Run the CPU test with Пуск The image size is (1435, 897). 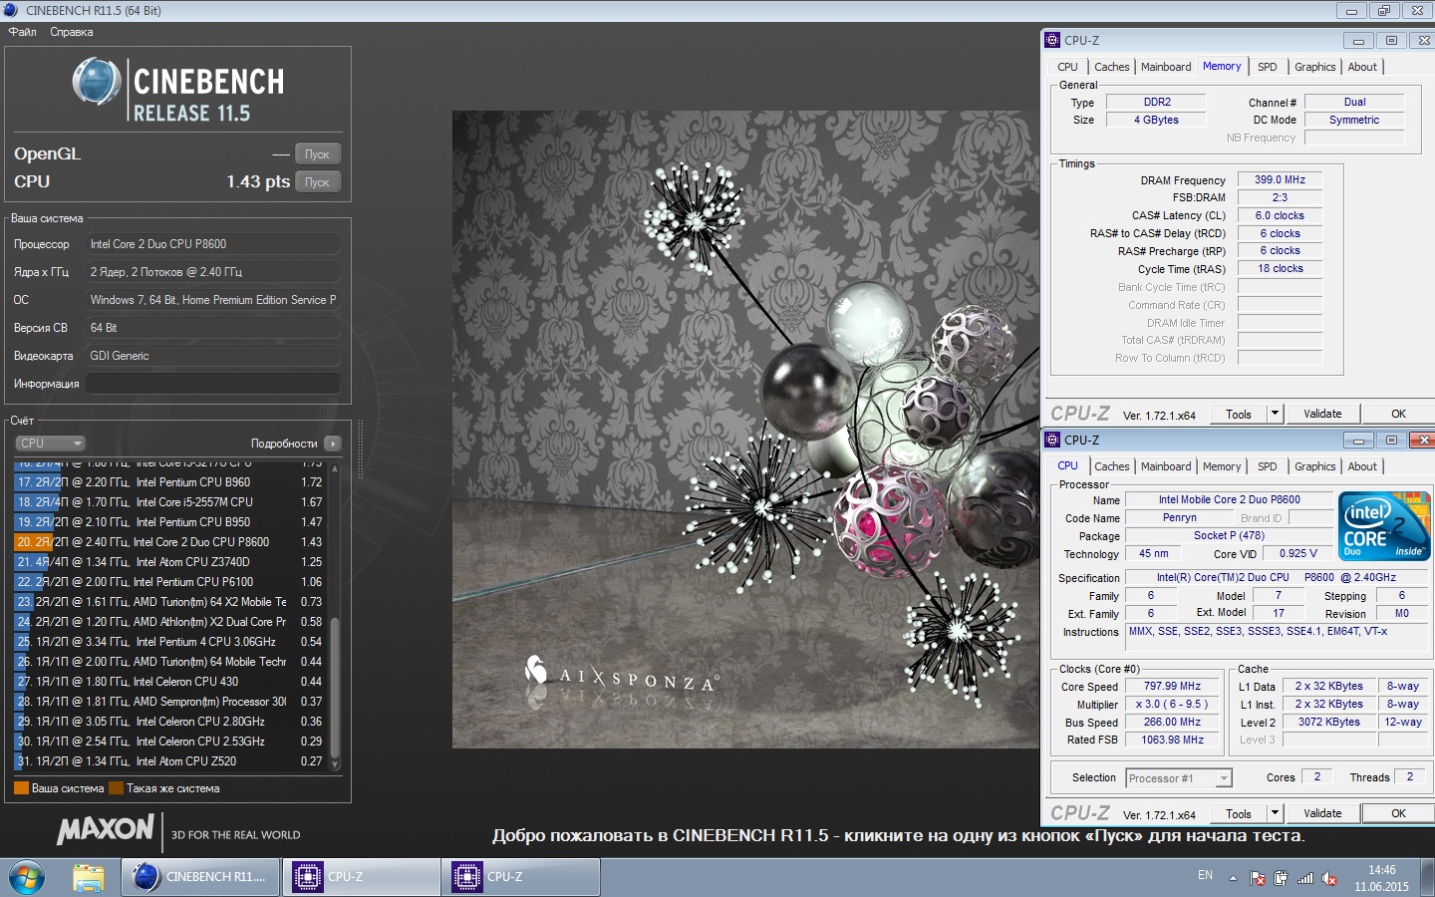click(318, 182)
